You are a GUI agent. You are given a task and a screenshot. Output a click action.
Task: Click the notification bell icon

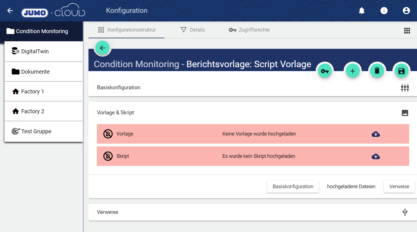tap(361, 11)
